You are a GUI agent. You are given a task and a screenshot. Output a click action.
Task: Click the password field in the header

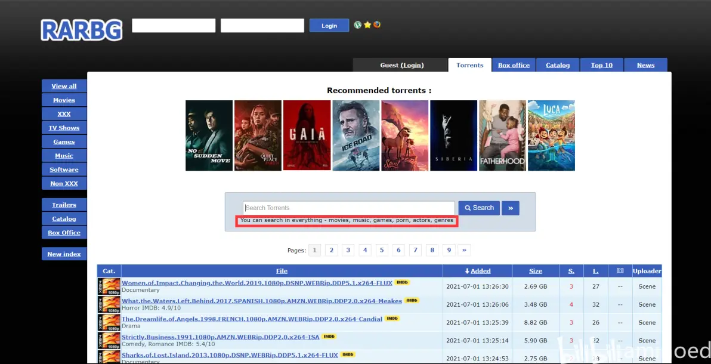pyautogui.click(x=262, y=26)
